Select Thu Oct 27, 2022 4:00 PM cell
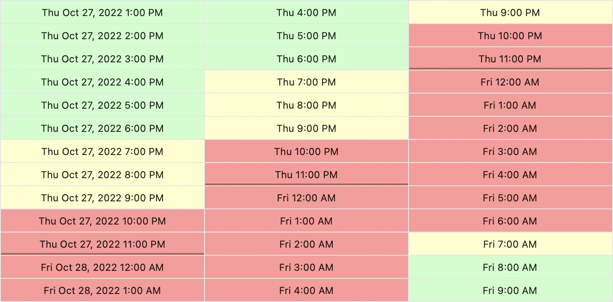This screenshot has width=613, height=302. [x=102, y=82]
